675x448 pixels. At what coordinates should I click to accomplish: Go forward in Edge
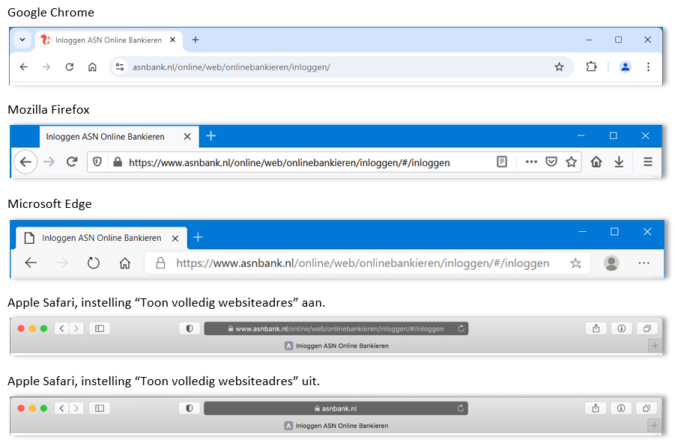click(62, 263)
